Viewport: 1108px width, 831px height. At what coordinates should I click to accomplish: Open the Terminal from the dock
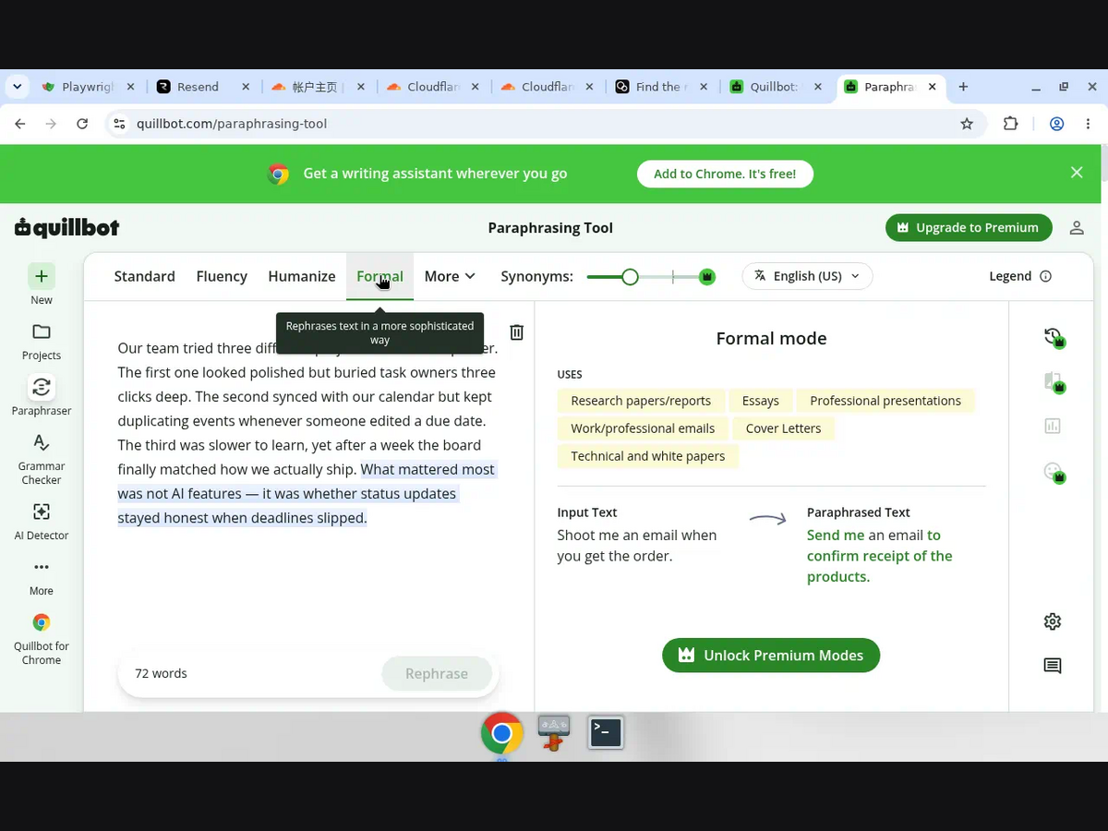click(606, 733)
